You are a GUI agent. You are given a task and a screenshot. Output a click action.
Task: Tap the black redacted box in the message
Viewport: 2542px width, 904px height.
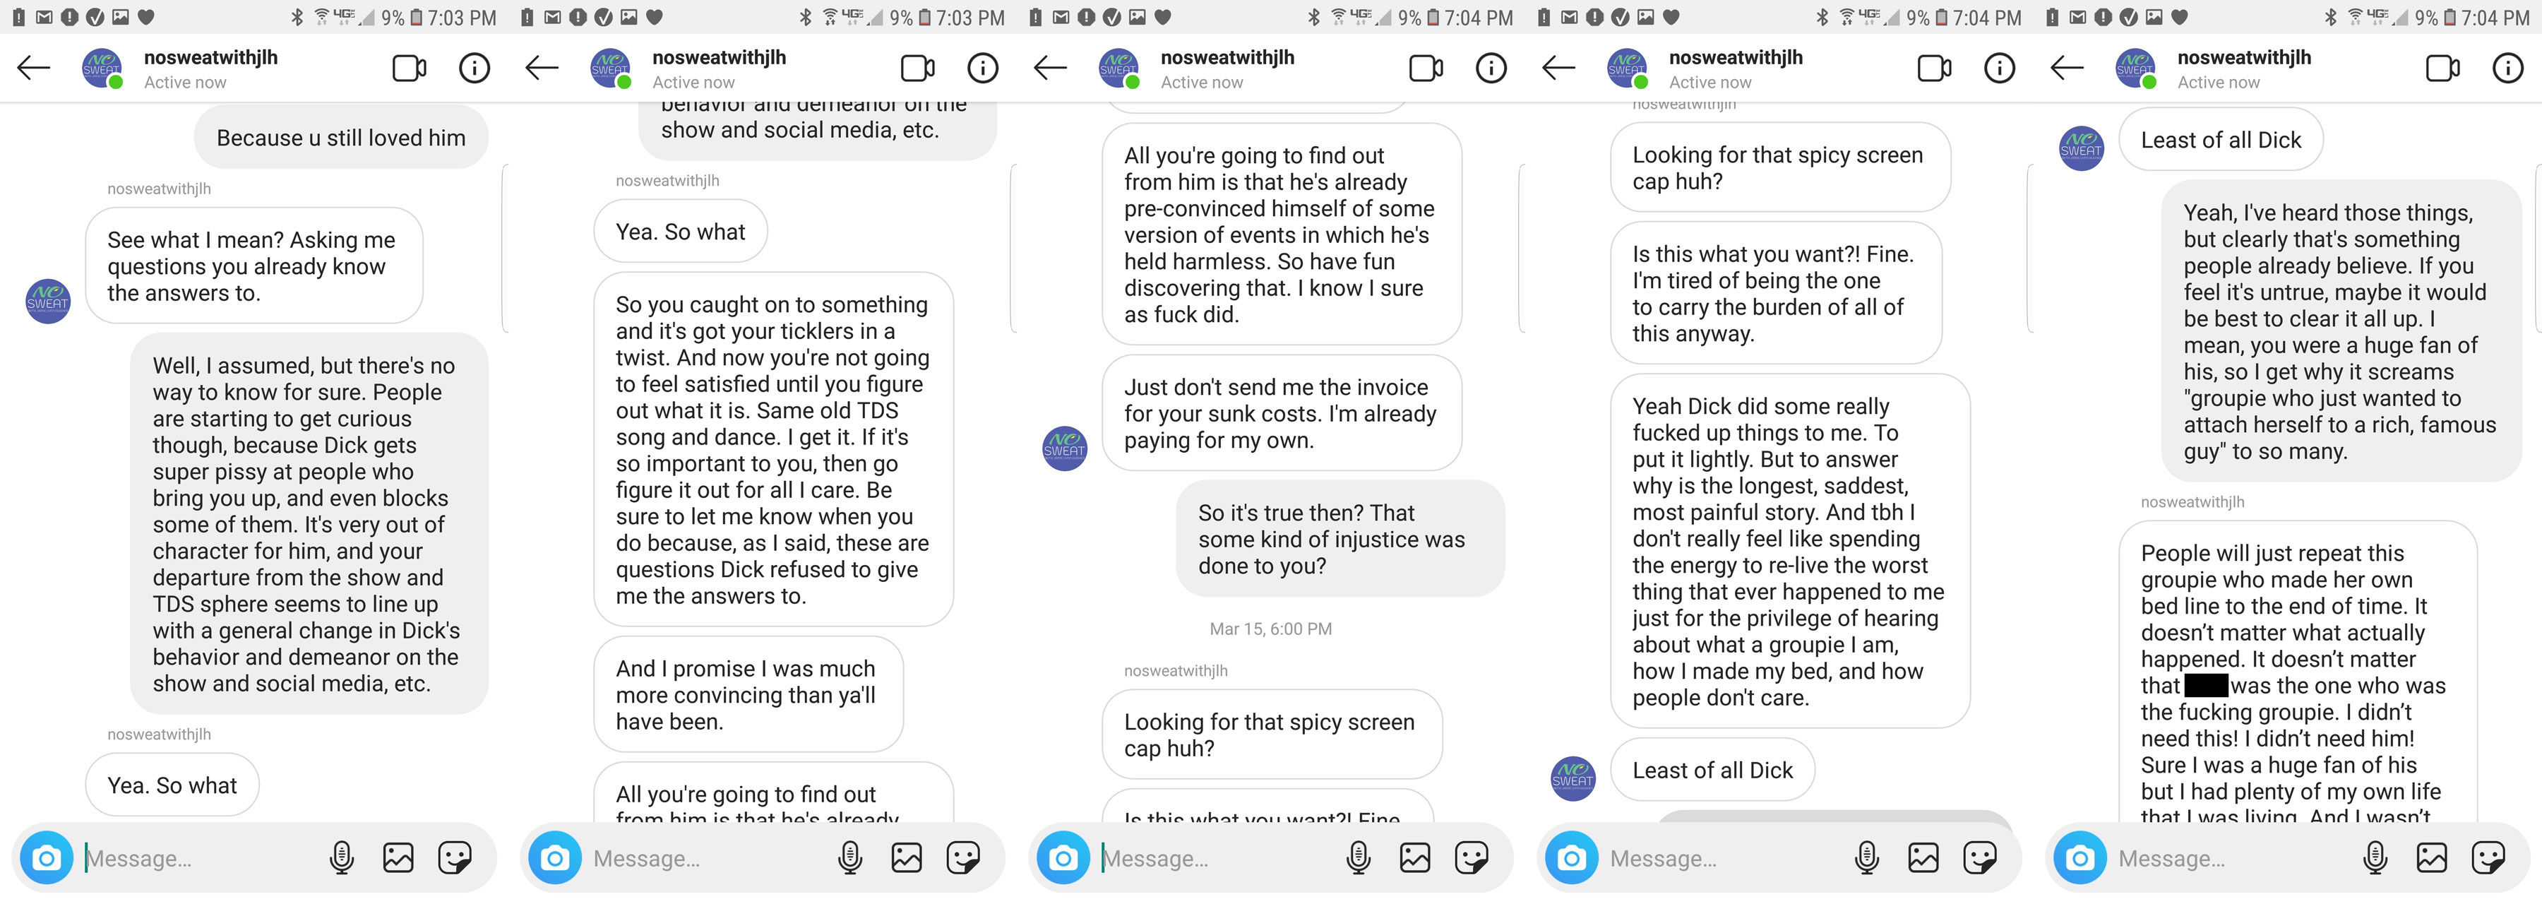[2205, 685]
